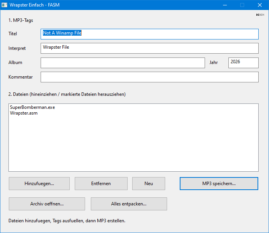Close the Wrapster Einfach window

coord(260,5)
